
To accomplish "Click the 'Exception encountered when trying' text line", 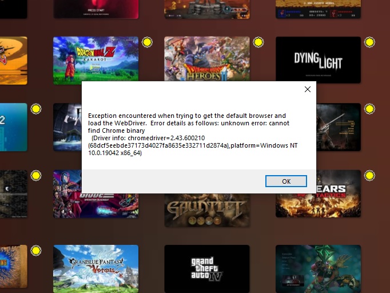I will (x=187, y=116).
